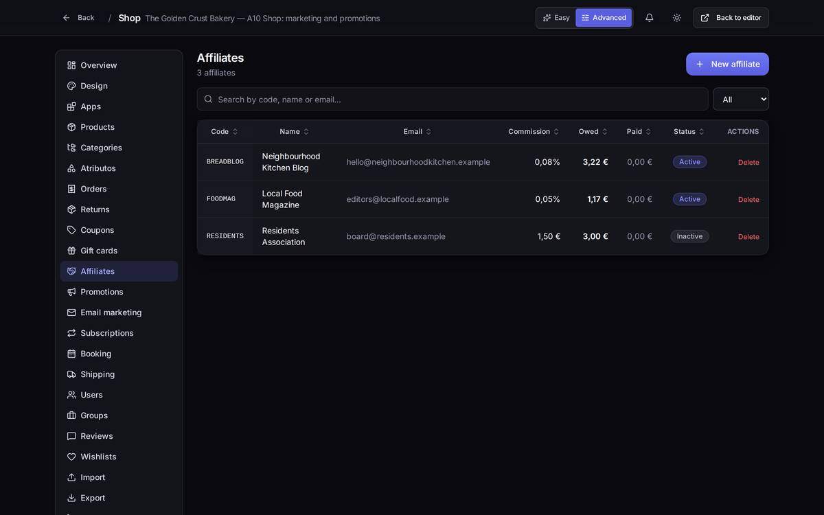Click the Orders receipt icon
Screen dimensions: 824x515
(71, 189)
